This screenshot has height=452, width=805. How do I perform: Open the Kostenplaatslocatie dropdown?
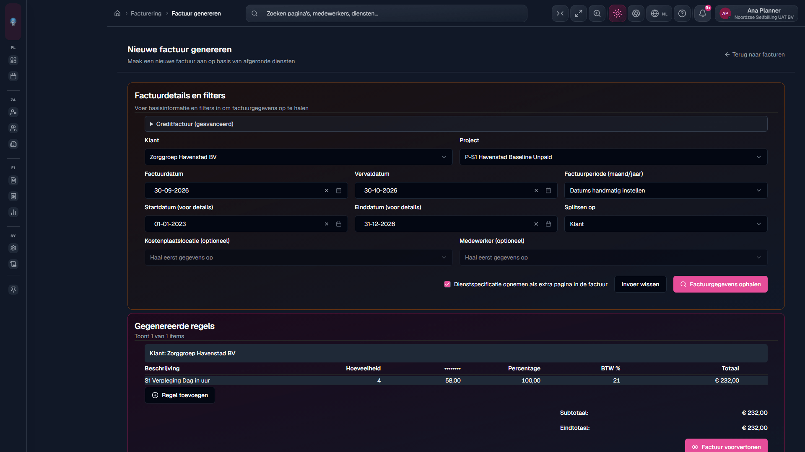point(299,257)
